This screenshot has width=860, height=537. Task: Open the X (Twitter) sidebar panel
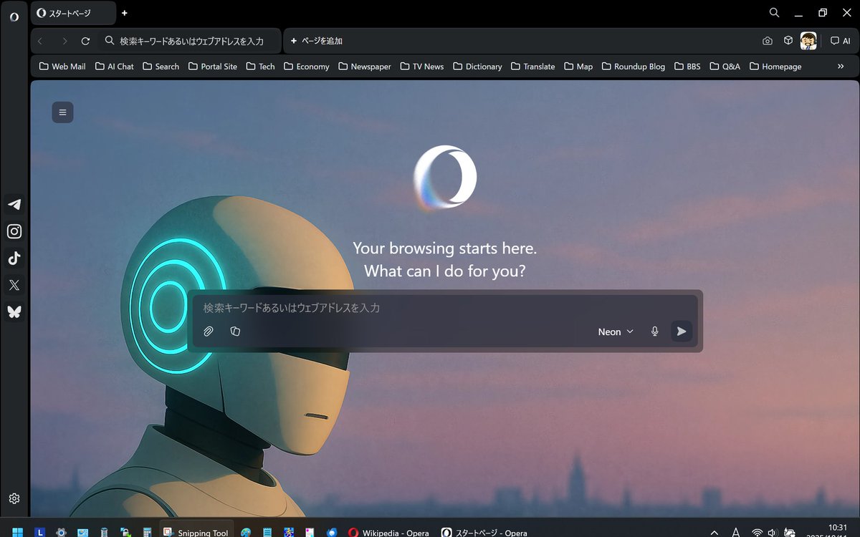click(x=14, y=285)
